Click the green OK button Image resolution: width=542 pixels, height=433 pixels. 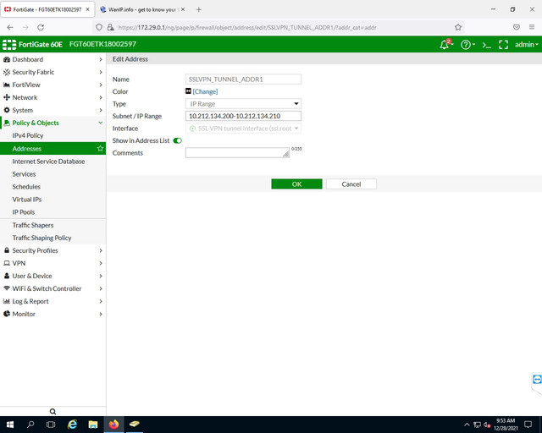click(296, 184)
